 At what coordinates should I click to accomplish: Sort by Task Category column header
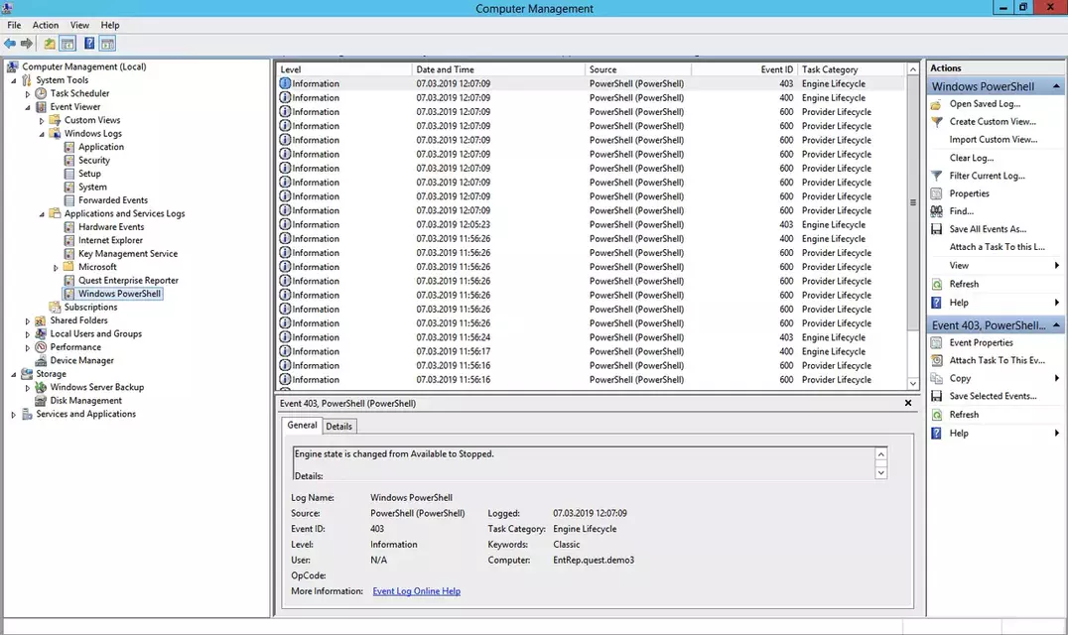[x=852, y=69]
